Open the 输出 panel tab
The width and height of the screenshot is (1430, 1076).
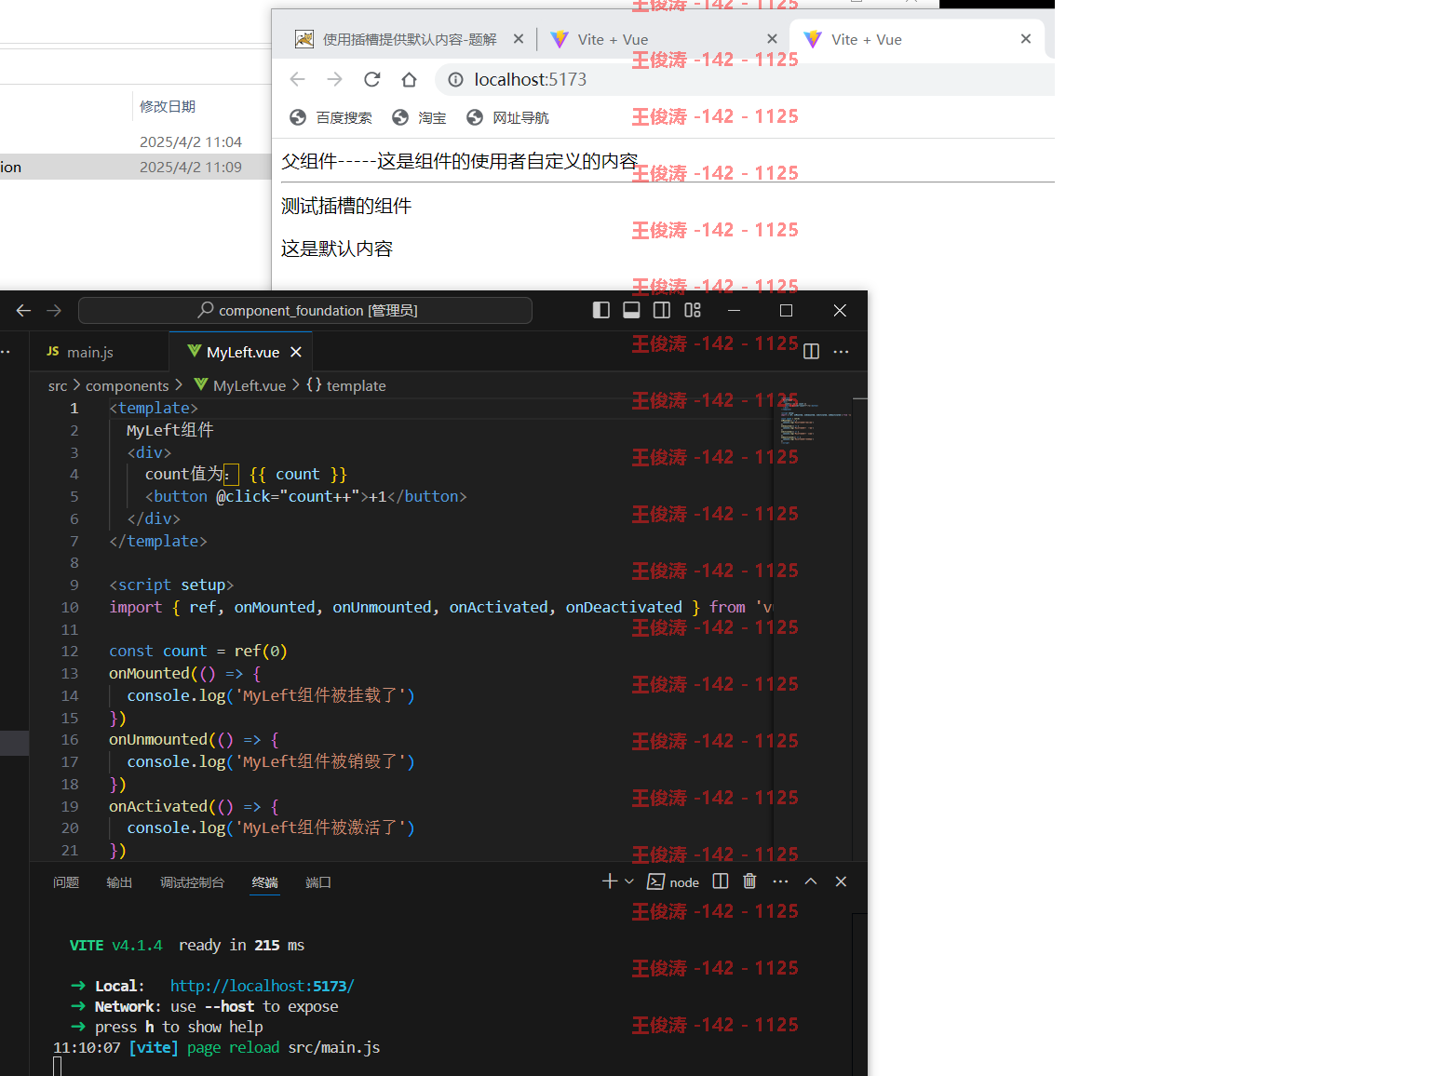coord(119,882)
